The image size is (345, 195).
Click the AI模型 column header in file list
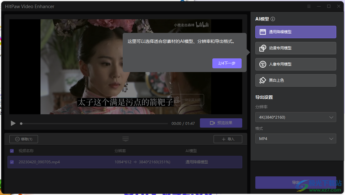click(x=191, y=151)
